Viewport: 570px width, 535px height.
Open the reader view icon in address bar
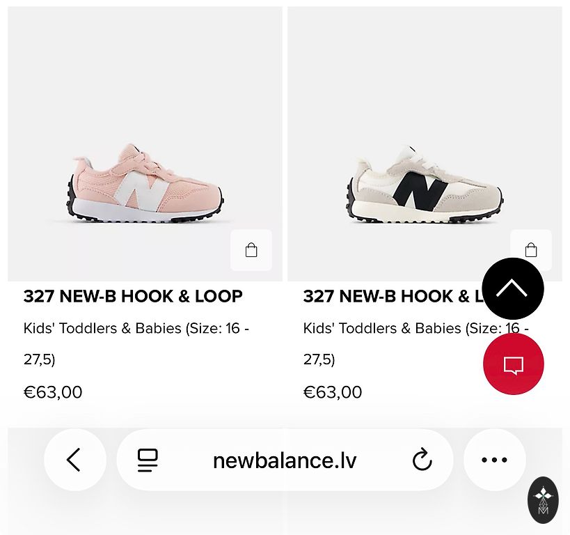coord(148,460)
